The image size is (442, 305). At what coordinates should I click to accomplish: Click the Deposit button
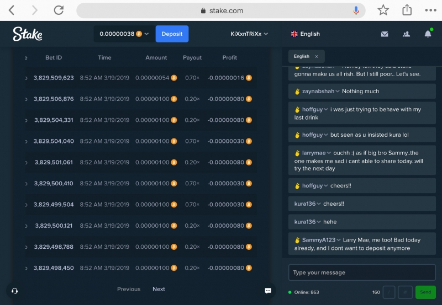pos(172,34)
